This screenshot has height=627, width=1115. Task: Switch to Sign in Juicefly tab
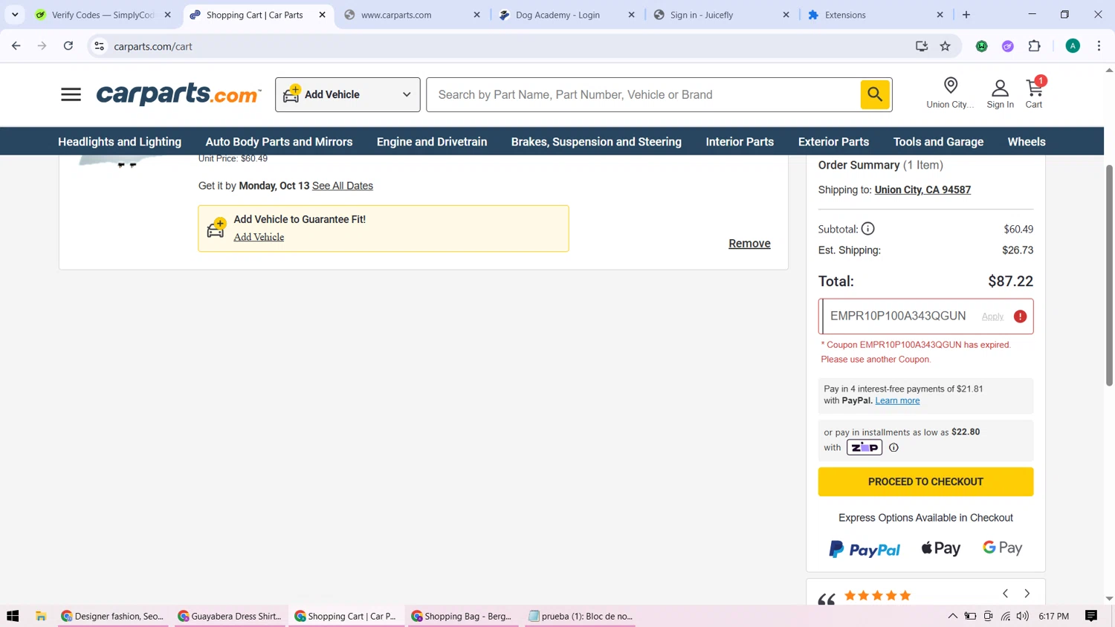pos(723,15)
